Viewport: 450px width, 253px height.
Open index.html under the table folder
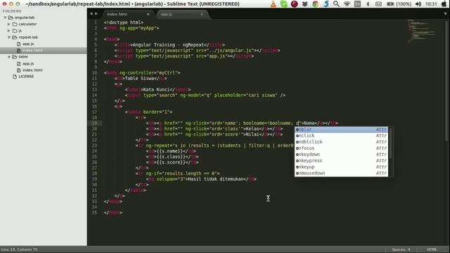[x=32, y=70]
